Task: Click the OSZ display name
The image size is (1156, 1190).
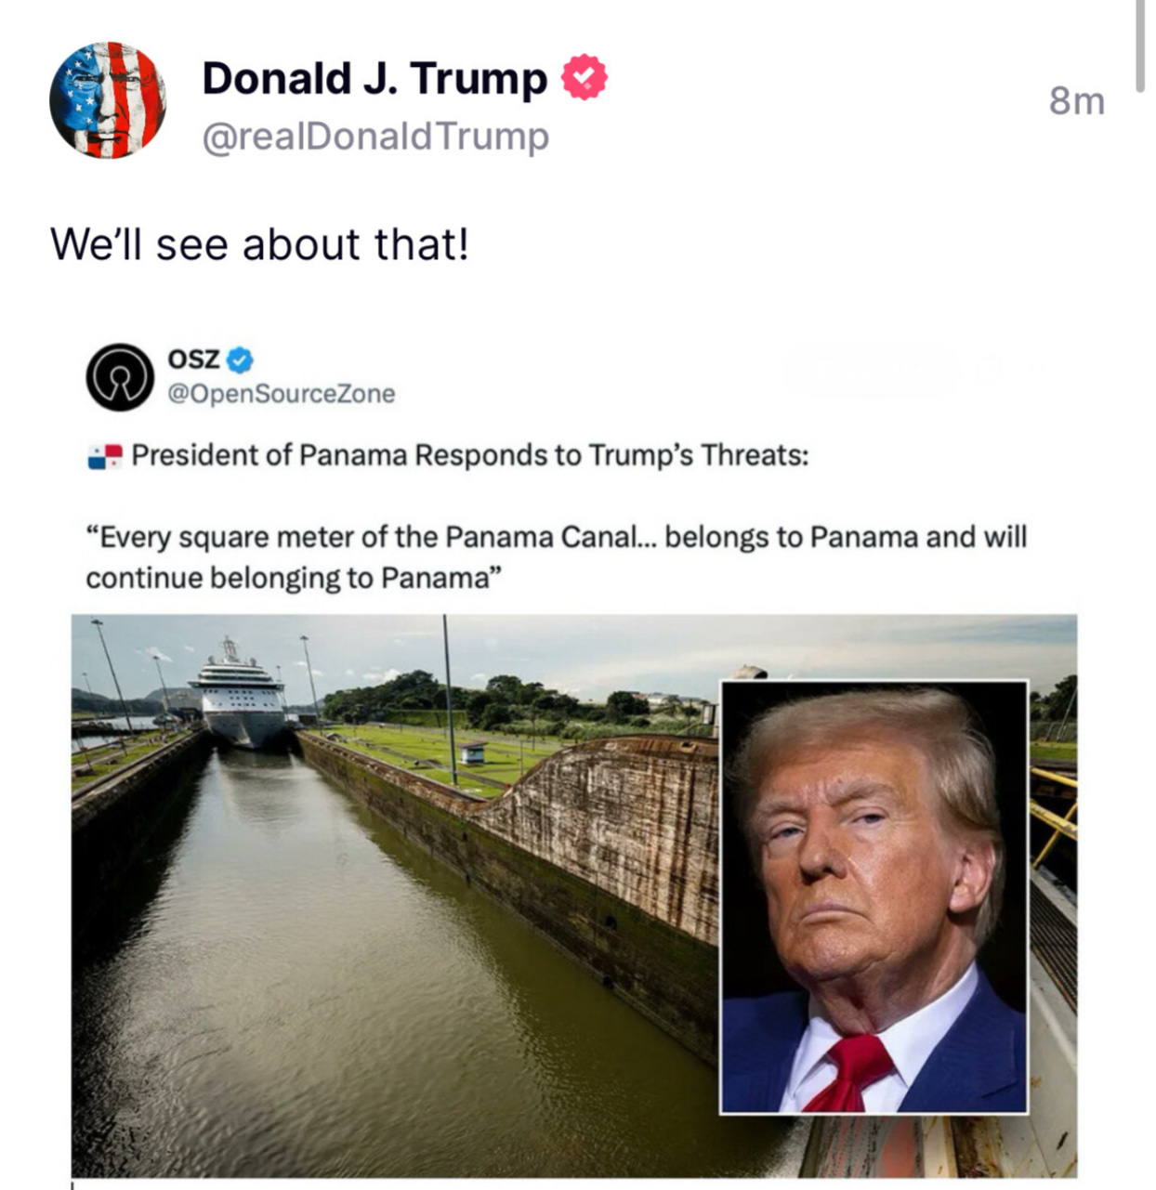Action: coord(193,359)
